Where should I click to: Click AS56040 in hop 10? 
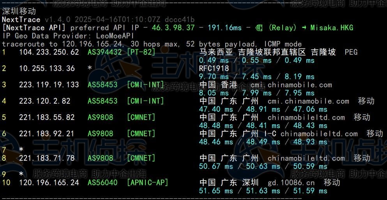coord(102,183)
